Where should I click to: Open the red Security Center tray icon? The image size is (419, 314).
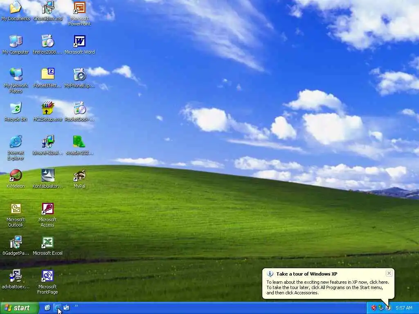[373, 308]
